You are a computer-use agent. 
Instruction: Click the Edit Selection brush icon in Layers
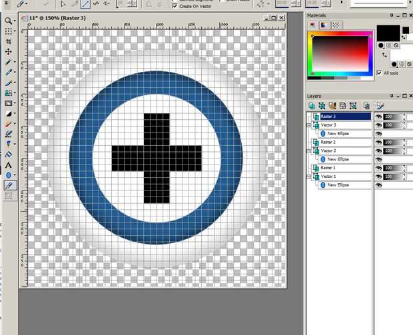pyautogui.click(x=380, y=106)
